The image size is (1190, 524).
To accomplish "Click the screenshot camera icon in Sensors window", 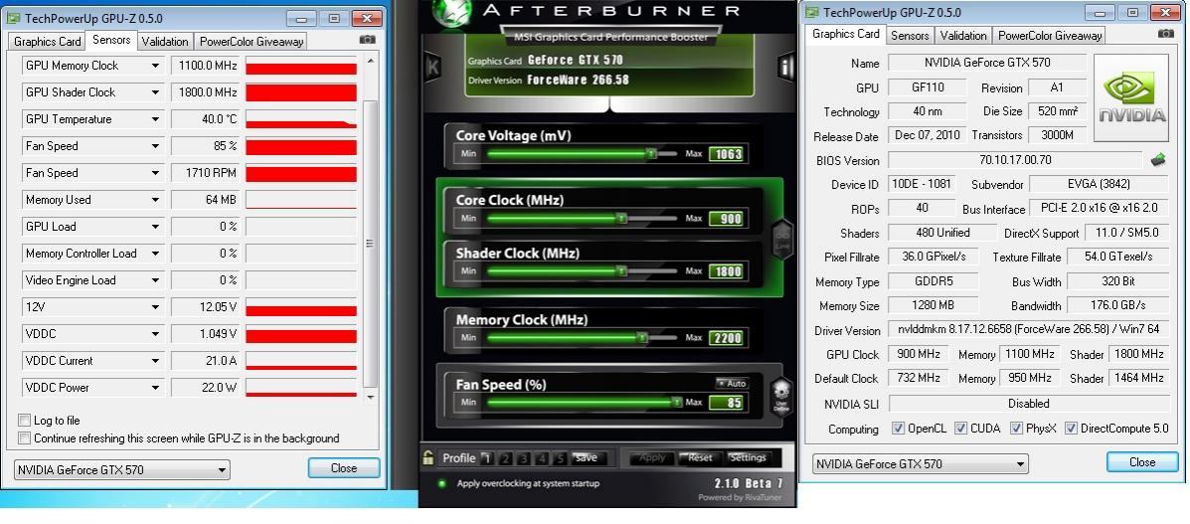I will click(x=367, y=40).
